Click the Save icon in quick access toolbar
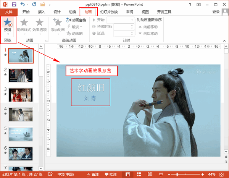229x178 pixels. pyautogui.click(x=14, y=4)
